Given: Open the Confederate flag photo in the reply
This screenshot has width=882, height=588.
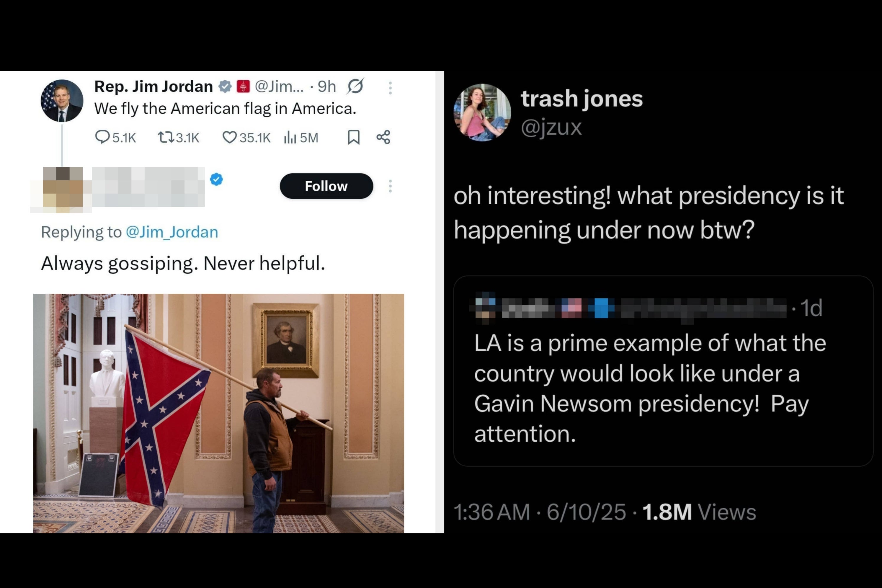Looking at the screenshot, I should [219, 413].
